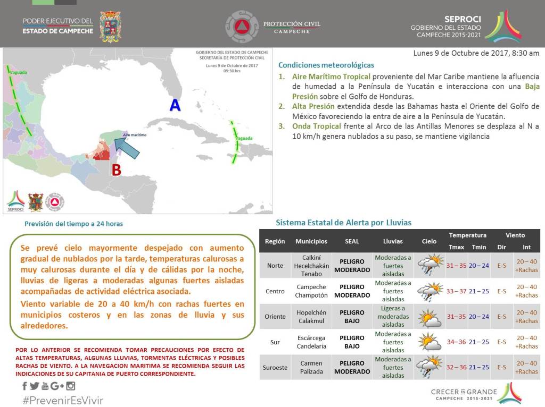Click the Región column header
This screenshot has width=545, height=407.
tap(275, 241)
